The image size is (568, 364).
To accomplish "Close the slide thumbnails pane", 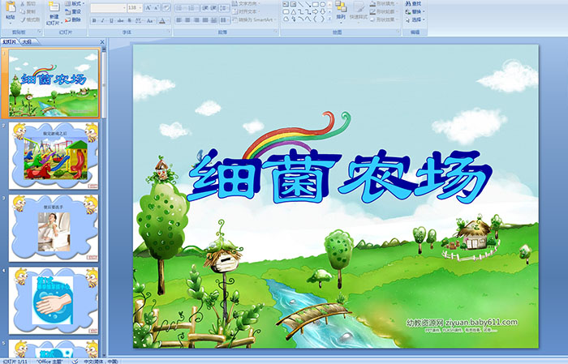I will pyautogui.click(x=102, y=42).
